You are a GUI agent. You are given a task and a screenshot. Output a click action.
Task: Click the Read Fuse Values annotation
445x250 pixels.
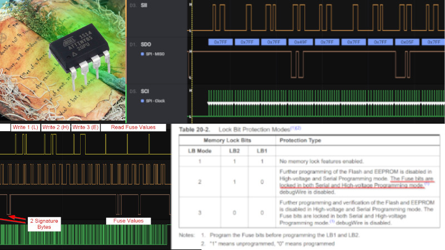(x=133, y=127)
